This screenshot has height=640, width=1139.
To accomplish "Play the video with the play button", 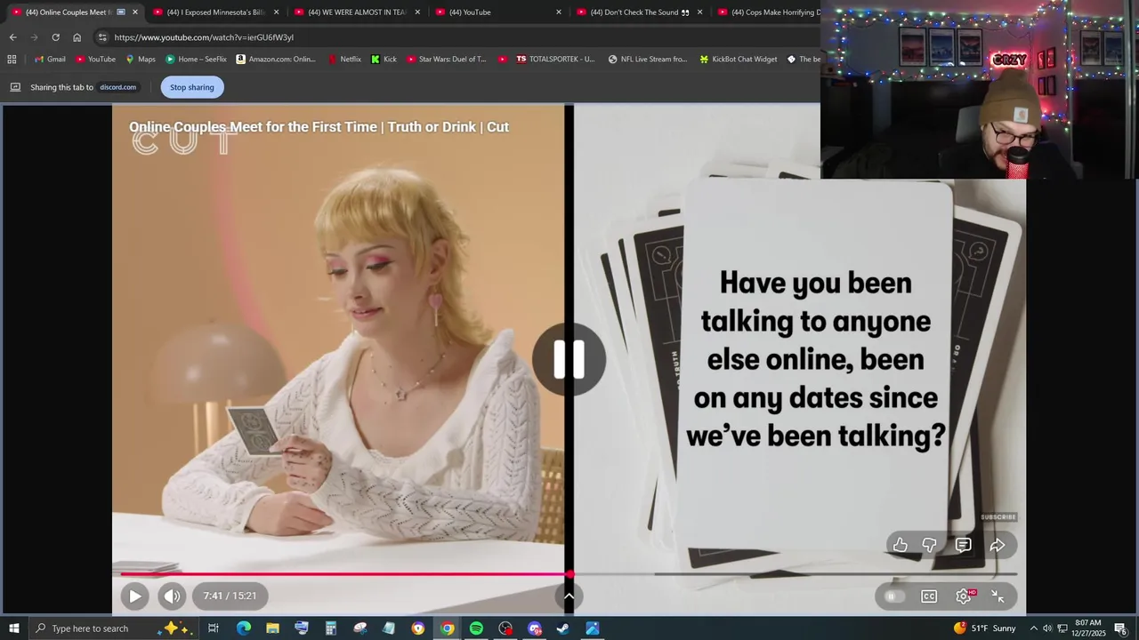I will tap(134, 596).
